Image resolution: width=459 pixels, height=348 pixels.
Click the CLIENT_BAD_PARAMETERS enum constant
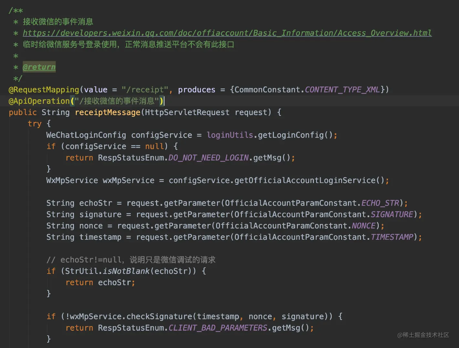218,328
